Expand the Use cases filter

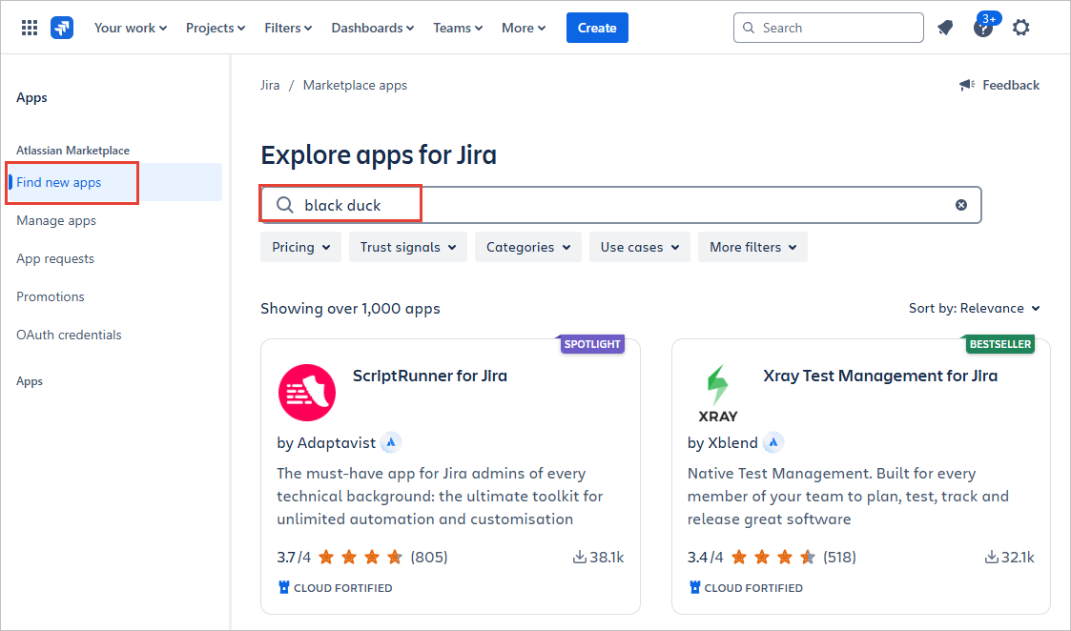(639, 247)
